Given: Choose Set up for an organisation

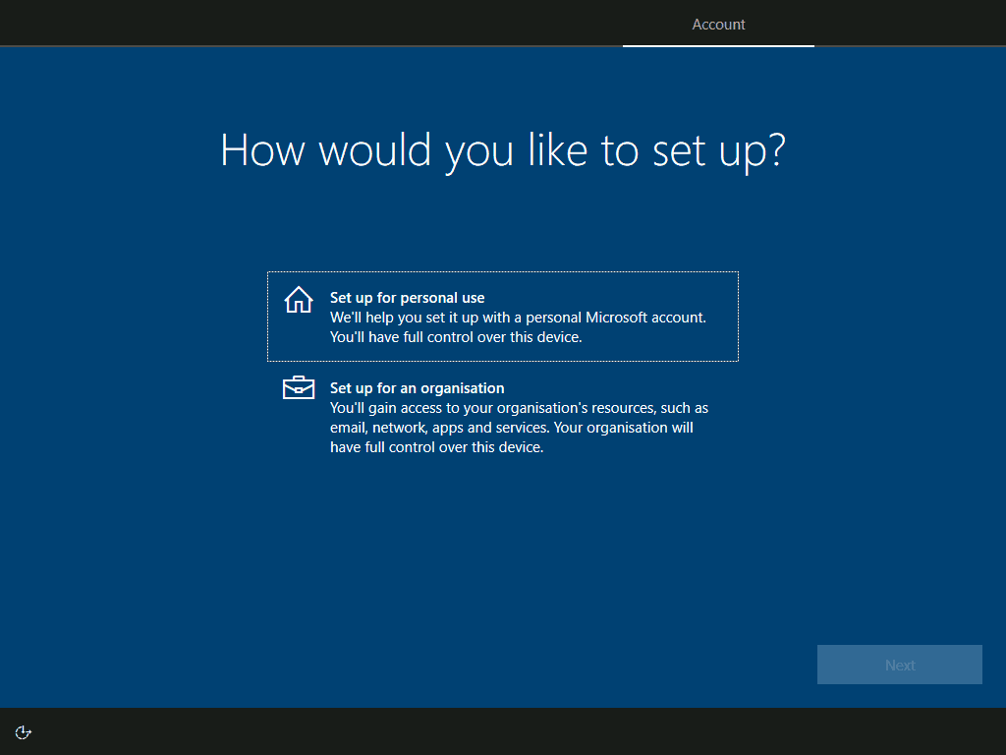Looking at the screenshot, I should tap(503, 417).
